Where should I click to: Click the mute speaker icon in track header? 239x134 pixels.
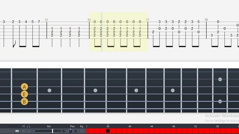24,126
